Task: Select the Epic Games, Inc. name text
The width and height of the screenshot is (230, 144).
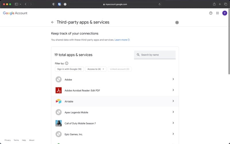Action: tap(74, 134)
